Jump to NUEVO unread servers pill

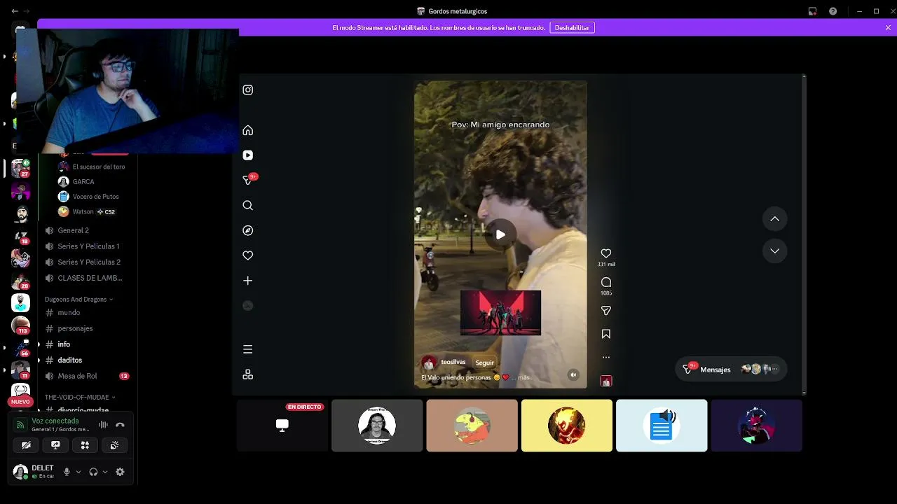pos(20,402)
